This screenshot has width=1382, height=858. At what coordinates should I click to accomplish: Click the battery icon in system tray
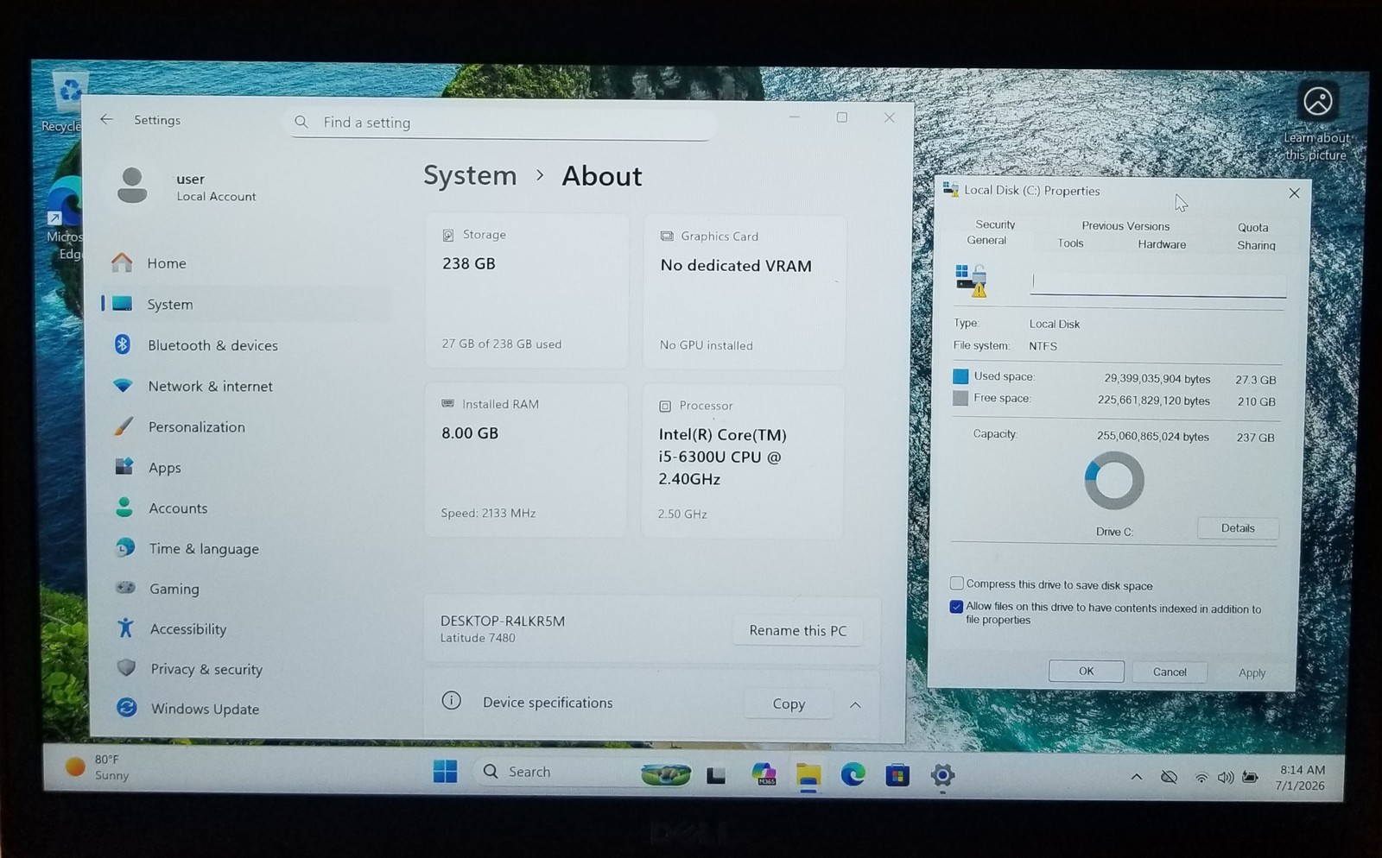coord(1250,777)
